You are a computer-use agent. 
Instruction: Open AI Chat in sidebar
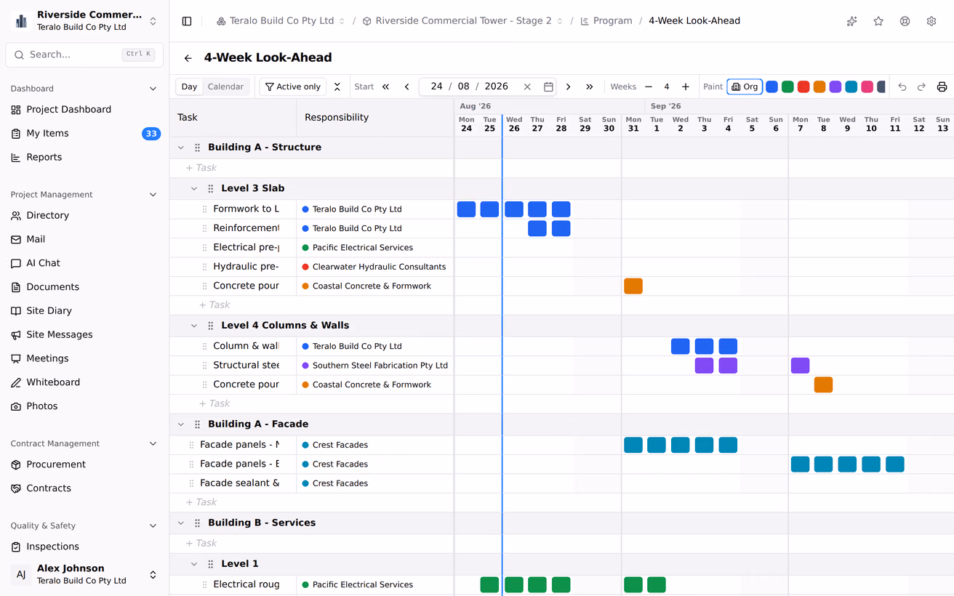click(x=84, y=263)
